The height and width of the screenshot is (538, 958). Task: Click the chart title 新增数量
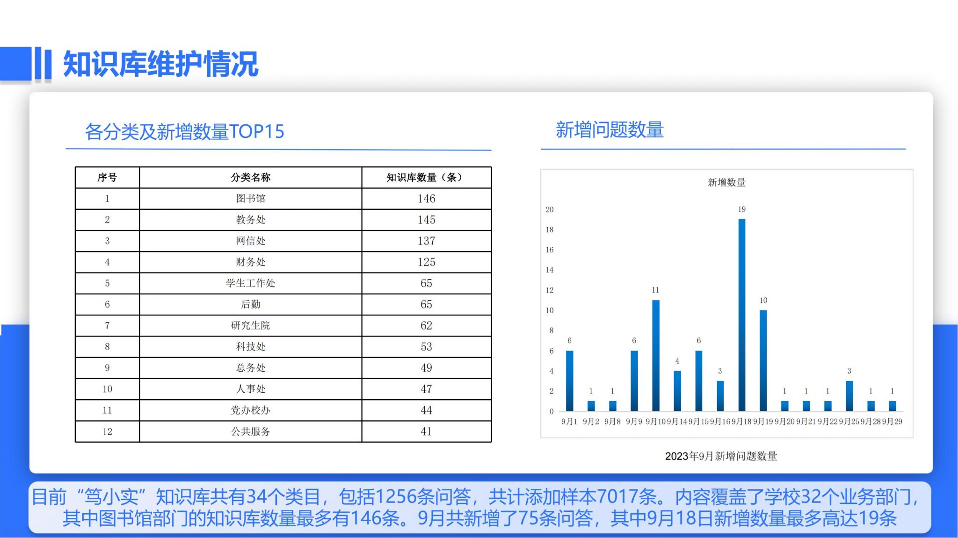726,182
